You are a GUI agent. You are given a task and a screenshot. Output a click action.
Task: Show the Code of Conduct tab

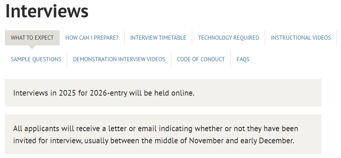201,59
